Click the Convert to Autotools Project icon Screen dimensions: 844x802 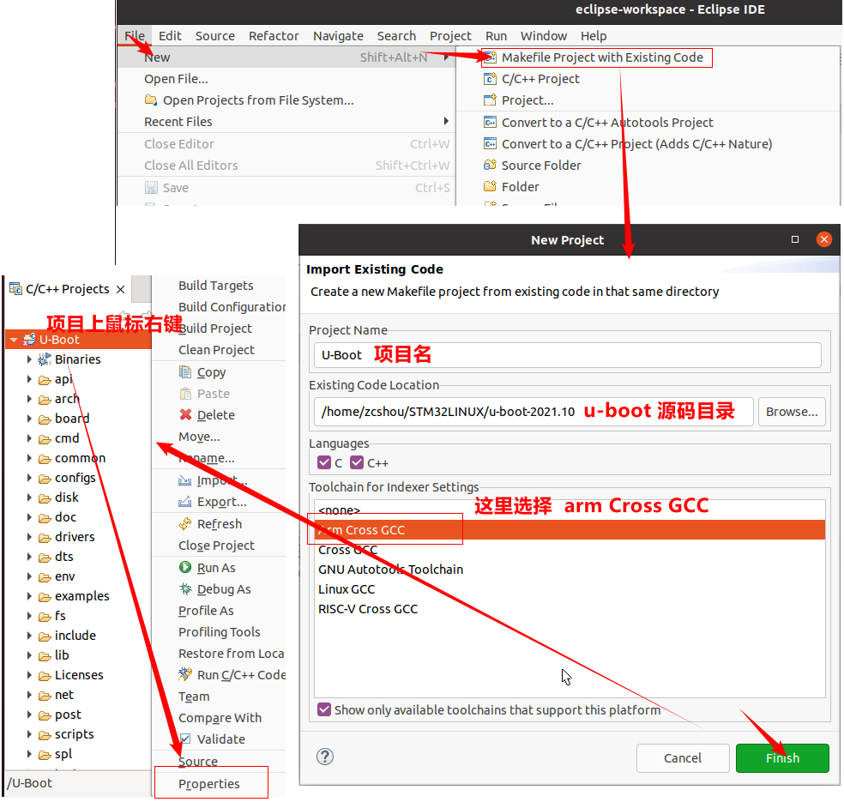pyautogui.click(x=490, y=122)
